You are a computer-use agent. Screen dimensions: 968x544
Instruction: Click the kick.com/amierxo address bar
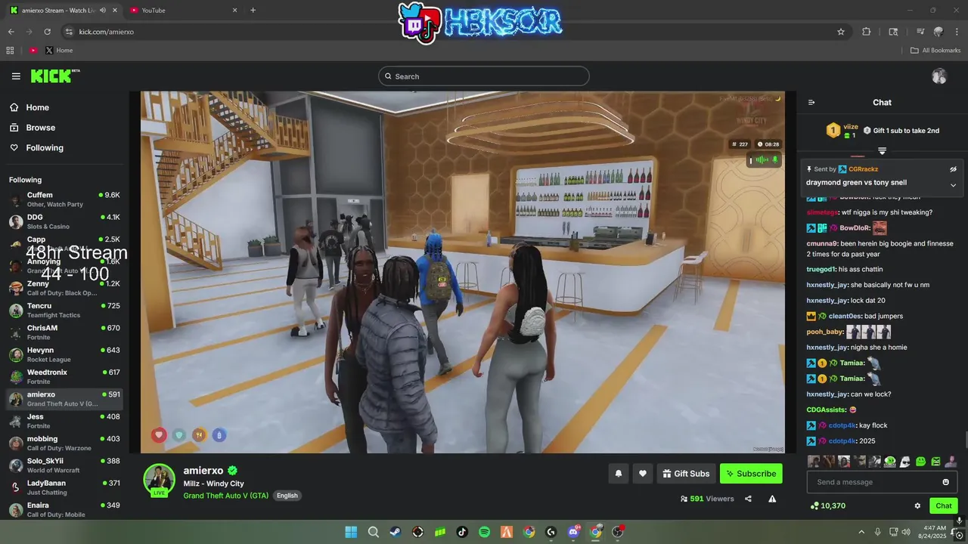[x=454, y=32]
